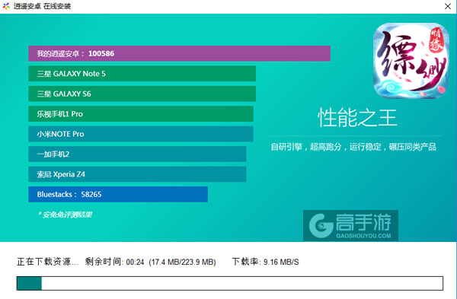Screen dimensions: 457x299
Task: Click the 安兔兔评测结果 footnote
Action: [x=65, y=215]
